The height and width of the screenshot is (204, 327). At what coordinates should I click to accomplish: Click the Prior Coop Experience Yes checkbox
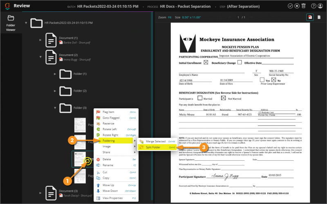click(262, 80)
